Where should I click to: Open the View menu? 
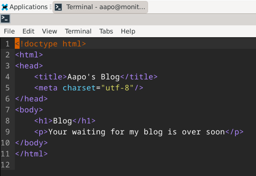pos(50,31)
